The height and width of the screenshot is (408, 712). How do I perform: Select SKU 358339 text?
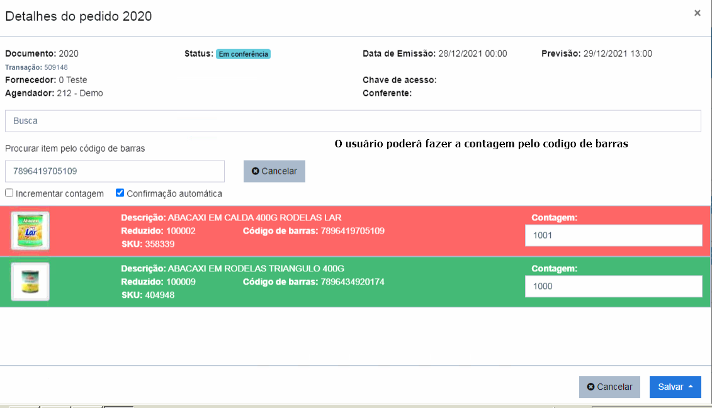(x=148, y=244)
